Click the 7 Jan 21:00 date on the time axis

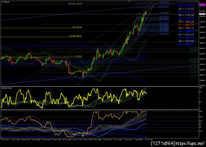click(x=148, y=139)
